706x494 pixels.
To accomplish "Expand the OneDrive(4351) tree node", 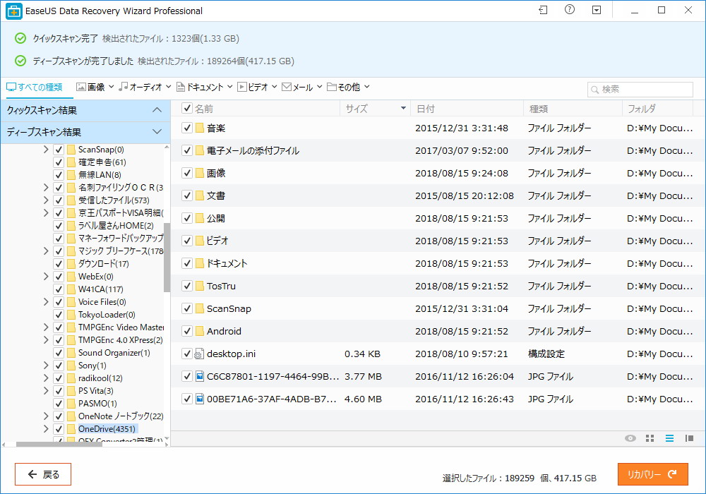I will pyautogui.click(x=46, y=429).
